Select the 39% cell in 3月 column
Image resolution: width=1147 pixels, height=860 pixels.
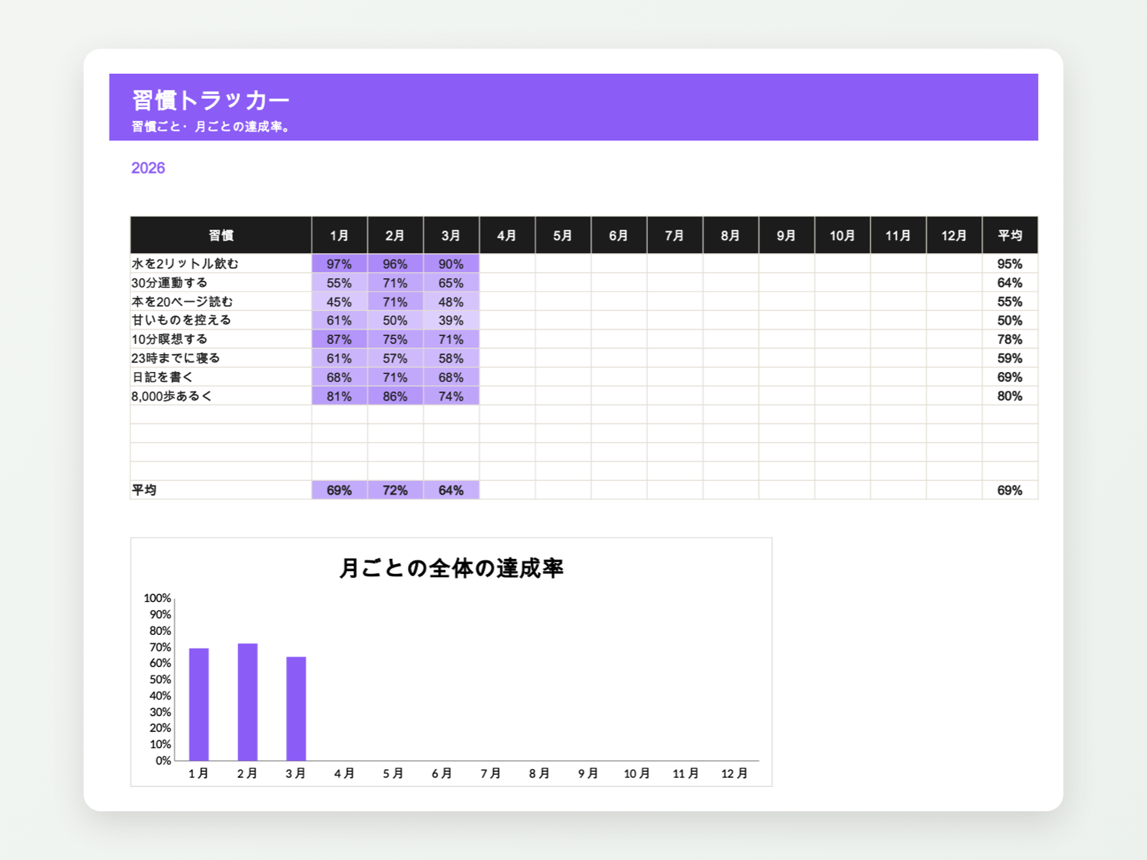coord(451,320)
